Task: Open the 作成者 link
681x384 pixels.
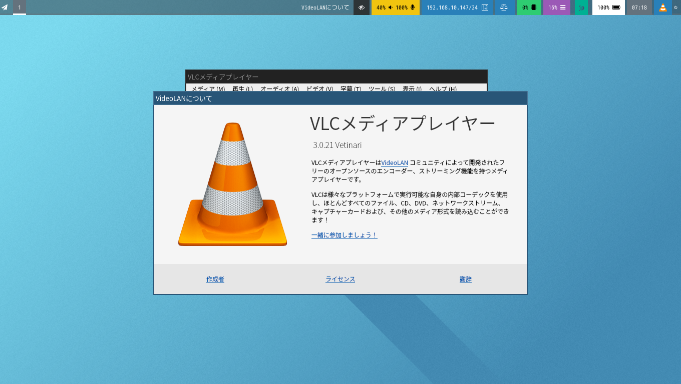Action: pyautogui.click(x=215, y=279)
